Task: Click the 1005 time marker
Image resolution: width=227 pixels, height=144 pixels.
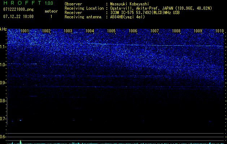Action: point(111,31)
